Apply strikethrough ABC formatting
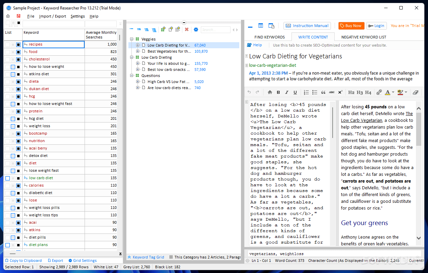Viewport: 428px width, 273px height. click(x=332, y=92)
